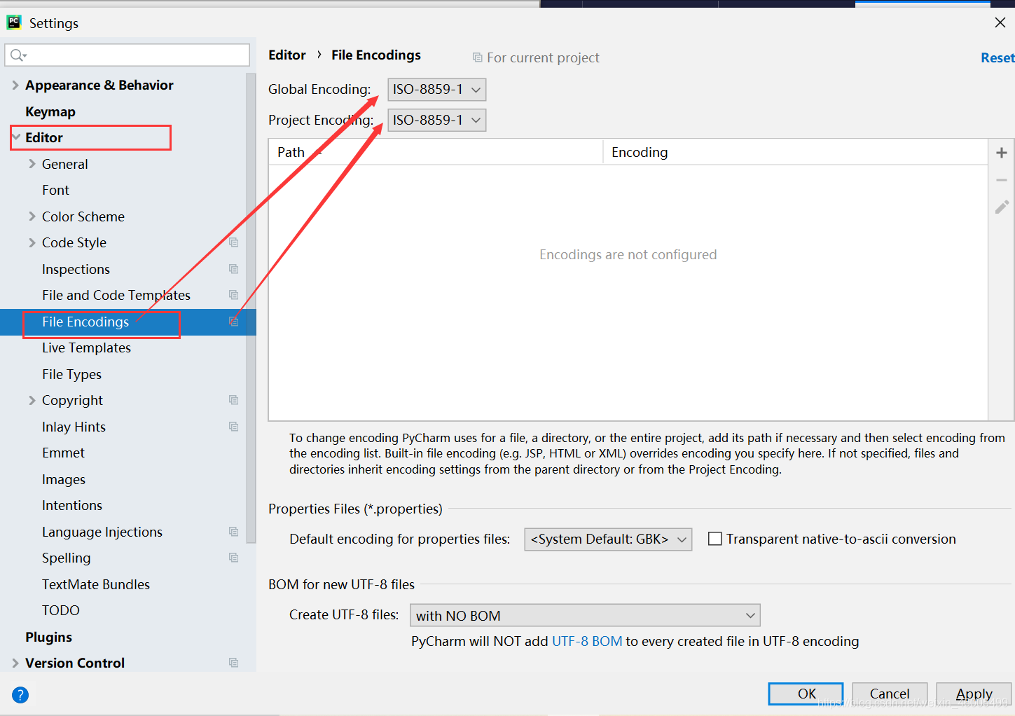Open Intentions settings page
Viewport: 1015px width, 716px height.
[x=72, y=505]
